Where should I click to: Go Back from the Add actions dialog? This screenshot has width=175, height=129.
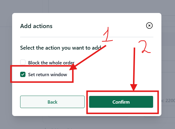coord(52,102)
